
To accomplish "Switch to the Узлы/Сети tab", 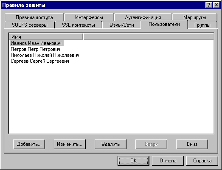I will click(122, 25).
